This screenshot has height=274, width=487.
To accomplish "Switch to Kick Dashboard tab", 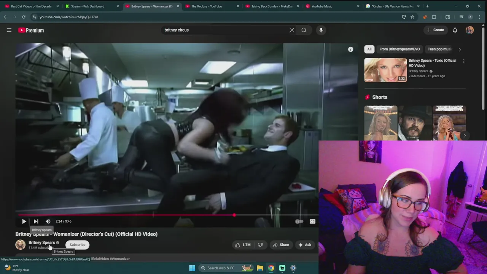I will 91,6.
